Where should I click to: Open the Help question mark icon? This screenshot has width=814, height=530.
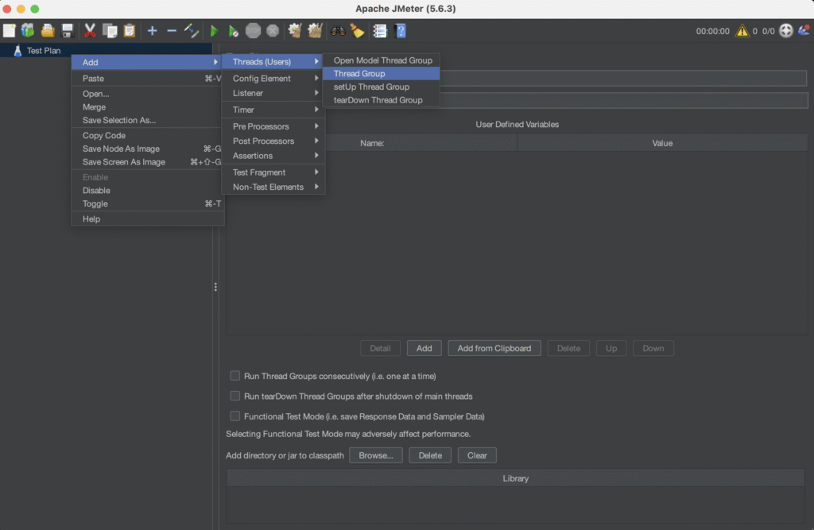click(401, 31)
